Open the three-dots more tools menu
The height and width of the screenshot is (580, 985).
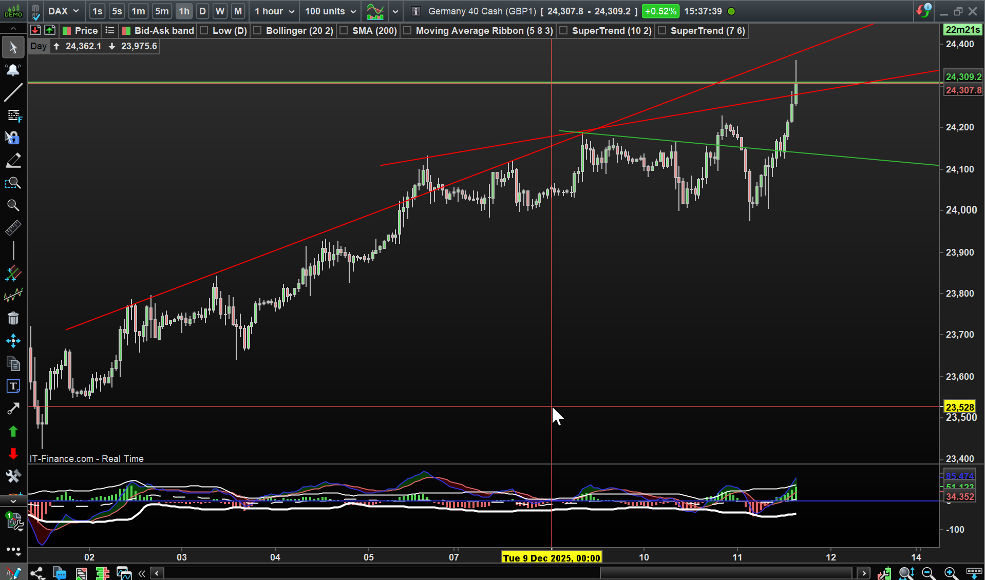click(13, 551)
